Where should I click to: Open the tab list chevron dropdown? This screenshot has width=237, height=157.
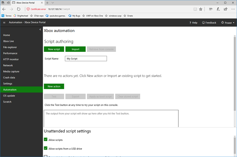52,3
